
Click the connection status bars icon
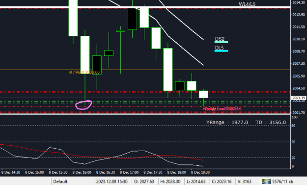tap(266, 182)
